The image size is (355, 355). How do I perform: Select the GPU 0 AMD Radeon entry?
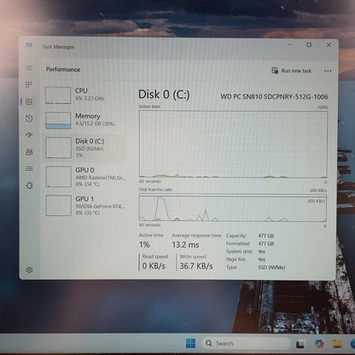85,177
